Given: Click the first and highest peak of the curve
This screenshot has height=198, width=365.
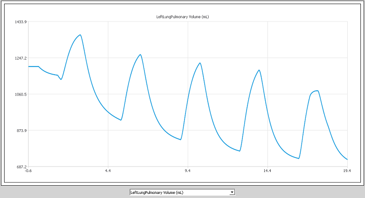Looking at the screenshot, I should (80, 35).
